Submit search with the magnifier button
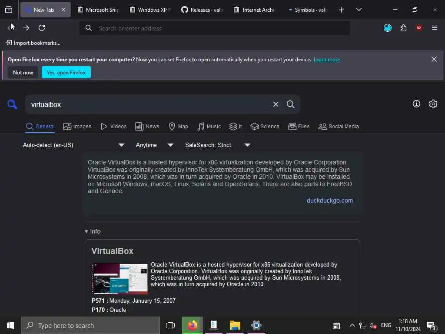Image resolution: width=445 pixels, height=334 pixels. point(290,104)
